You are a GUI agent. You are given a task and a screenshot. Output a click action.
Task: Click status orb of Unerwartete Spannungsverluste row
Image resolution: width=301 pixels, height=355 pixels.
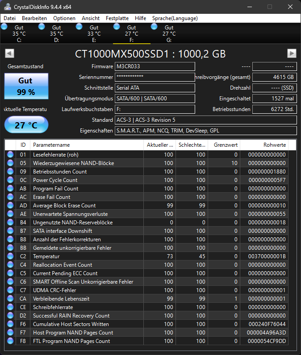point(10,214)
